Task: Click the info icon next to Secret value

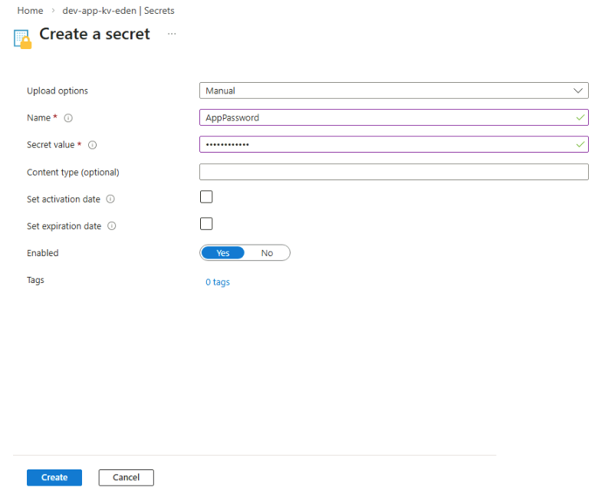Action: point(92,145)
